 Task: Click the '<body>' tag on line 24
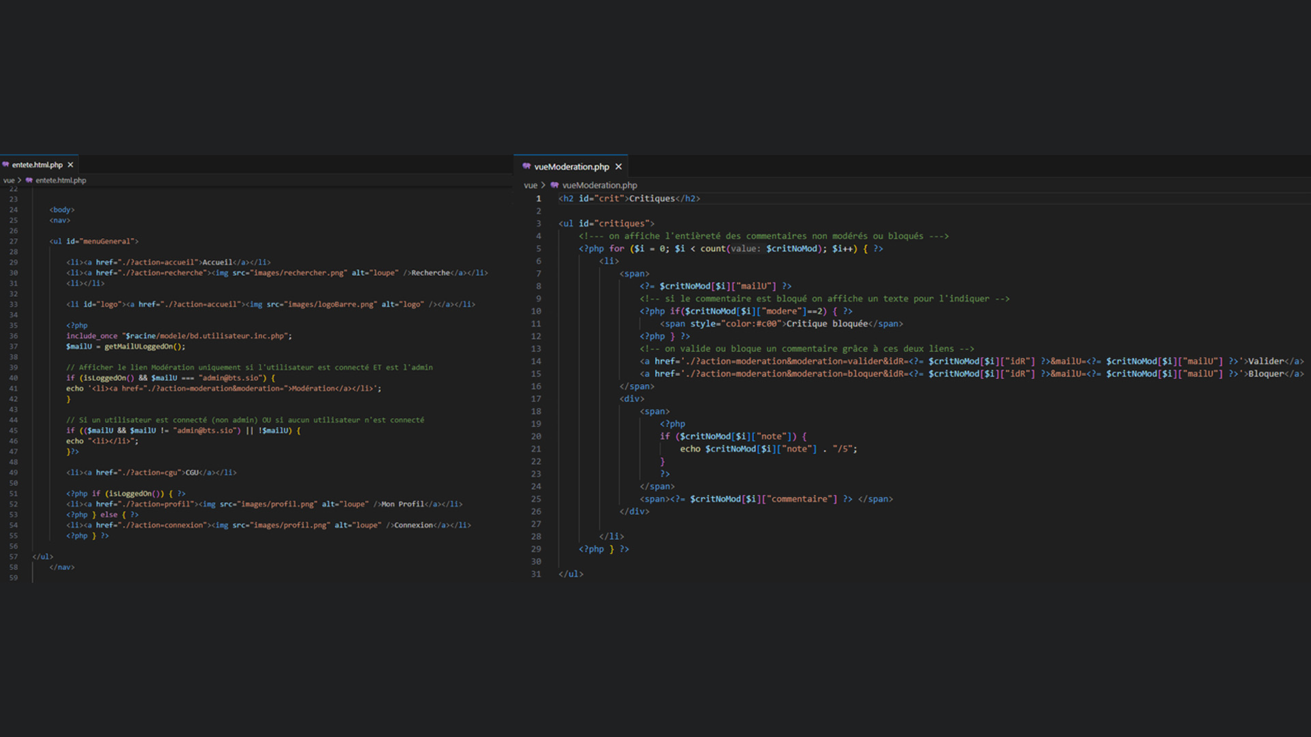[x=62, y=209]
